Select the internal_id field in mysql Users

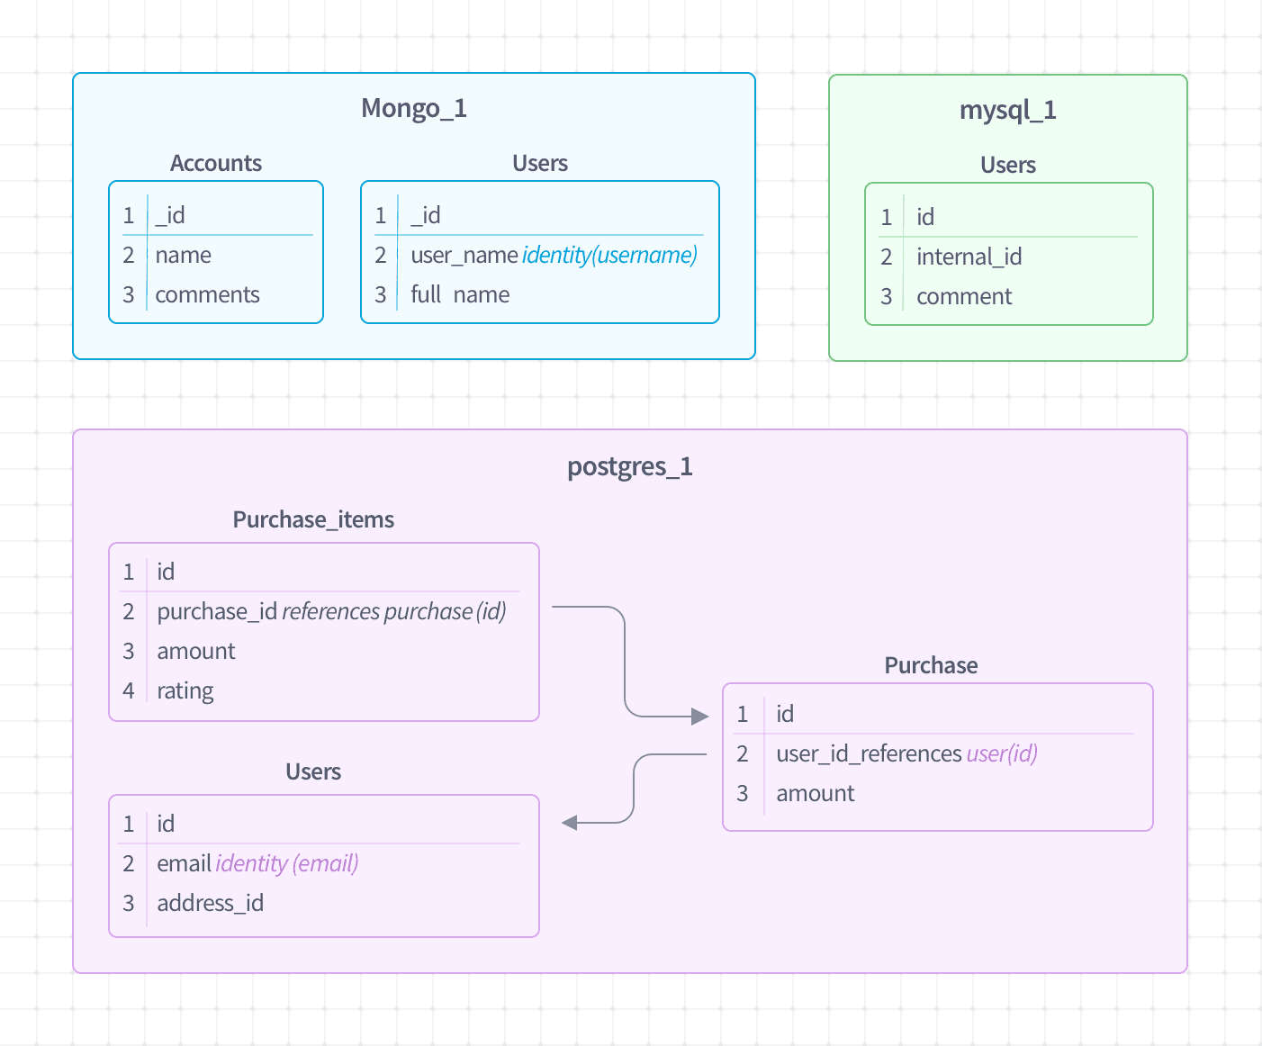pos(969,257)
